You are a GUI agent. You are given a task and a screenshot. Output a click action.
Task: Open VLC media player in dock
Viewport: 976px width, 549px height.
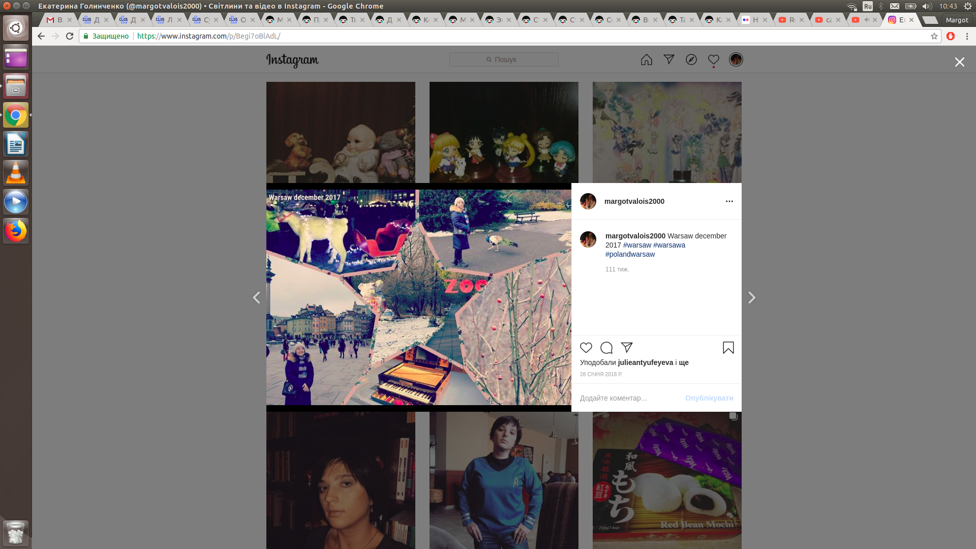click(x=16, y=173)
